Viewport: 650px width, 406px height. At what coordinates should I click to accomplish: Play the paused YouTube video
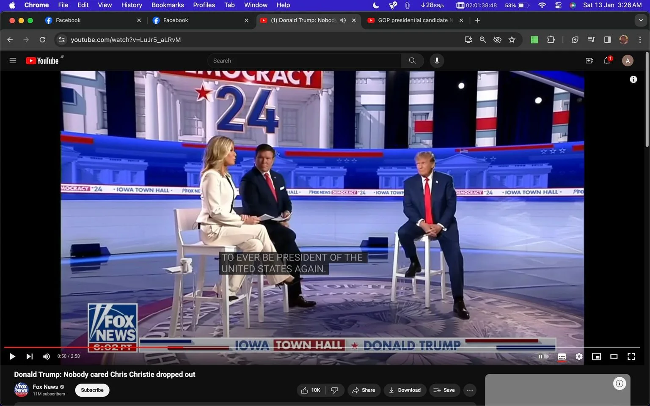(x=12, y=357)
